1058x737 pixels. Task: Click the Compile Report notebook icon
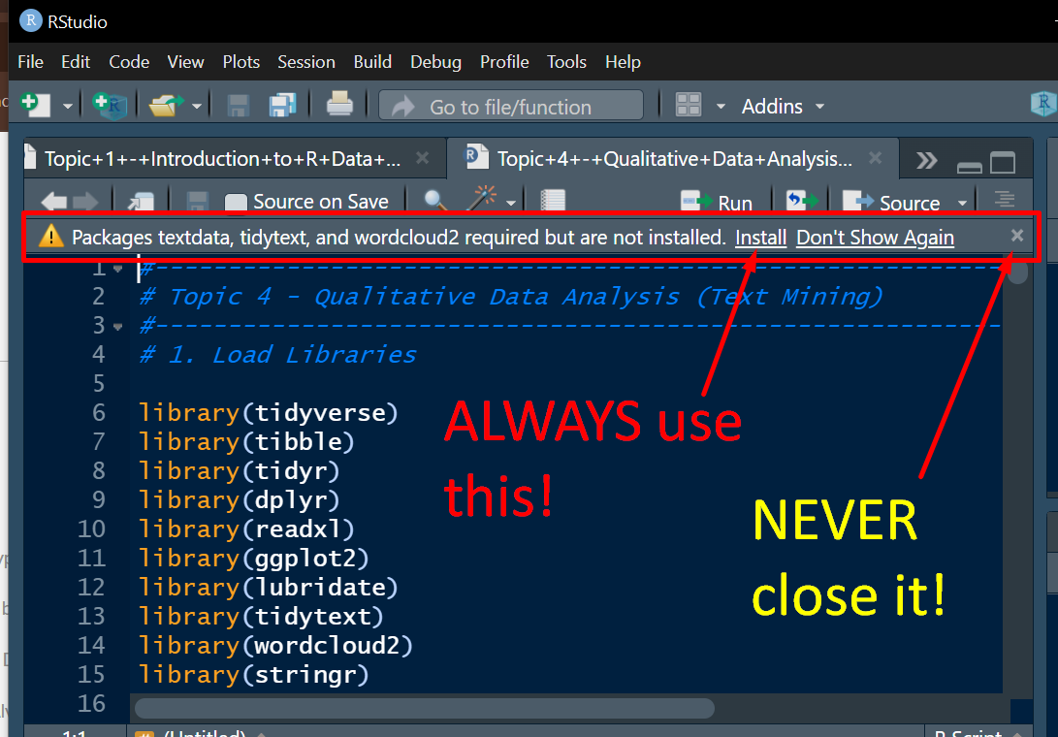coord(553,201)
